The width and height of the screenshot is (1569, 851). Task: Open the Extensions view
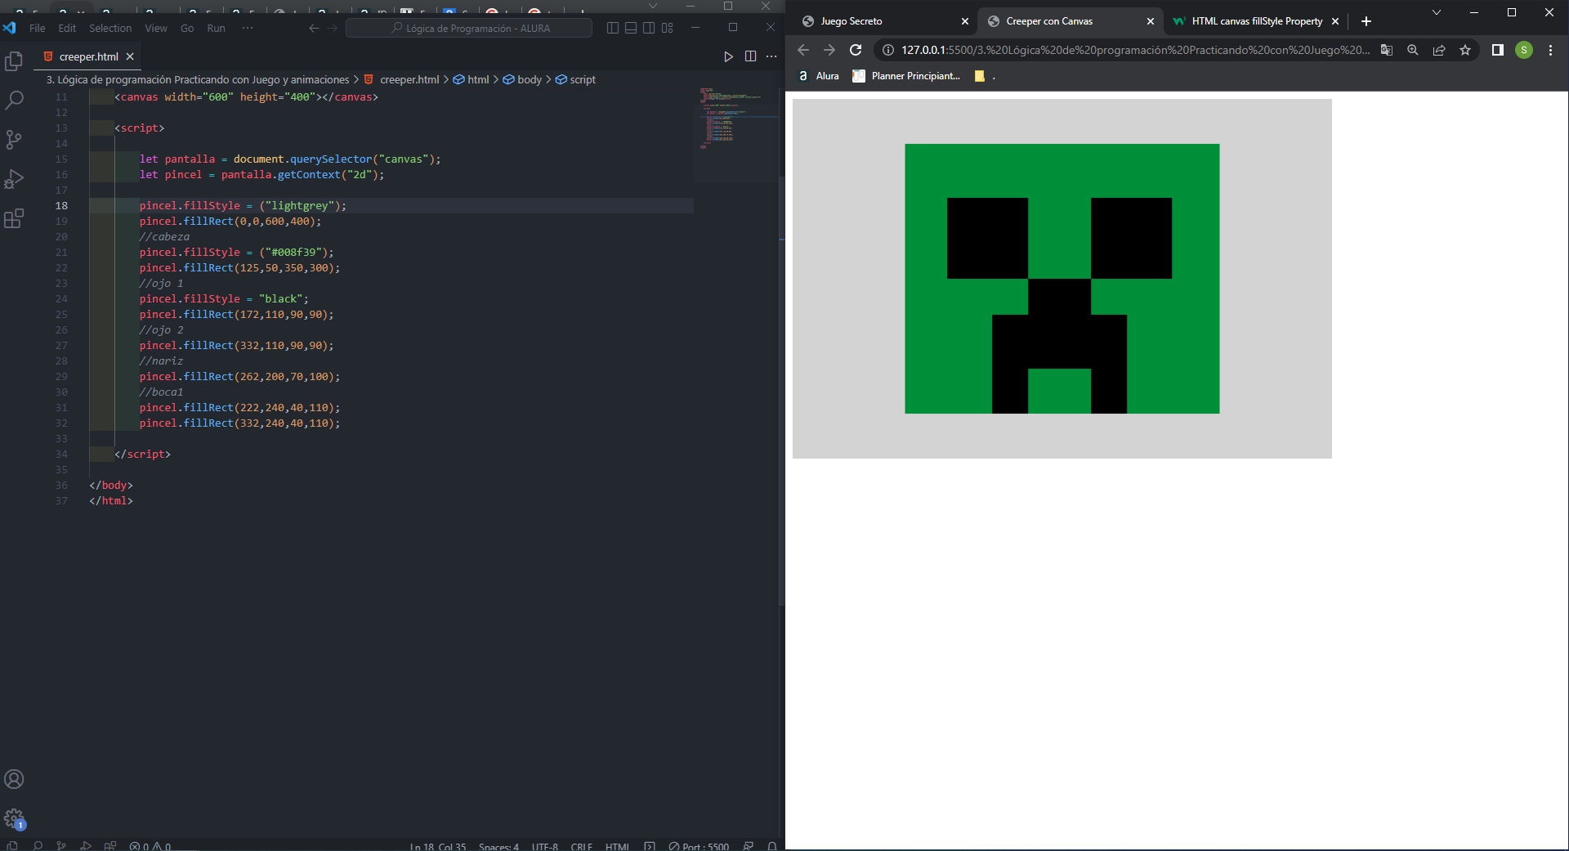click(x=14, y=218)
